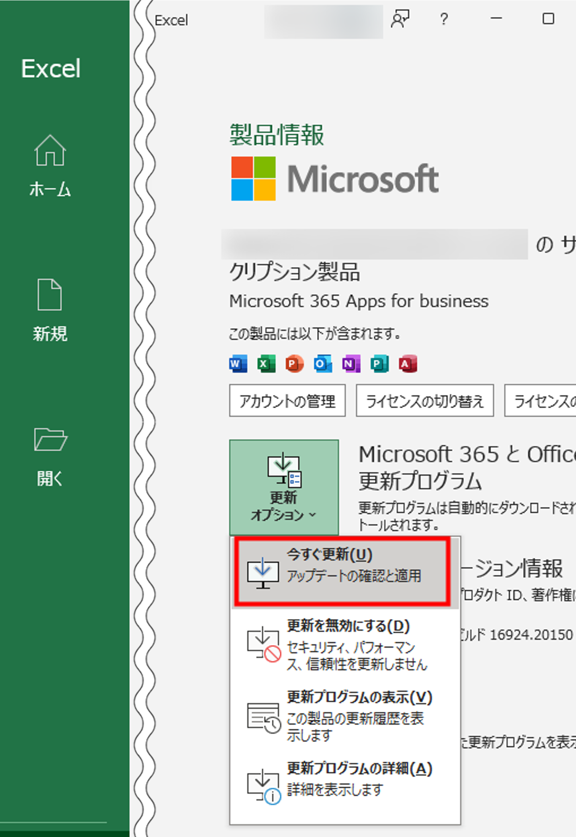Click the build number 16924.20150 text

531,635
